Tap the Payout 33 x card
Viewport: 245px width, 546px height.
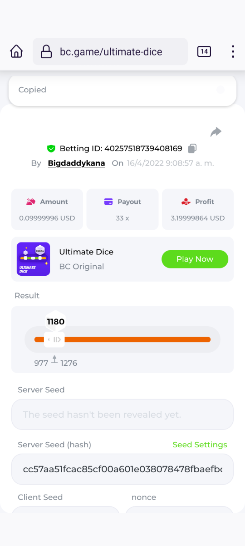click(x=122, y=209)
